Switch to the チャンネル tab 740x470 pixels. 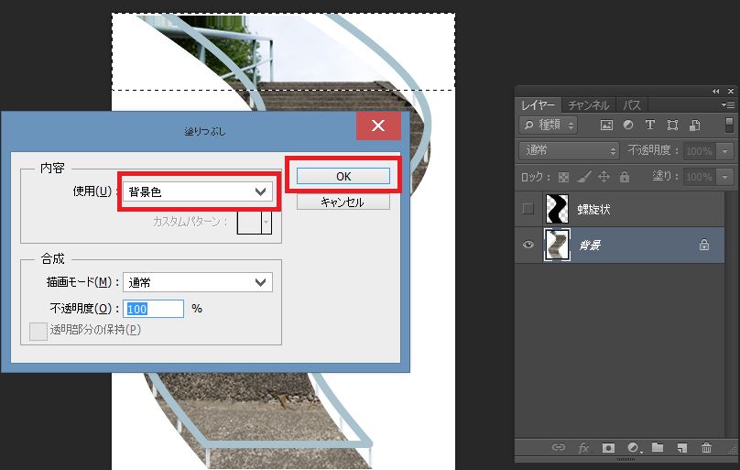(588, 104)
